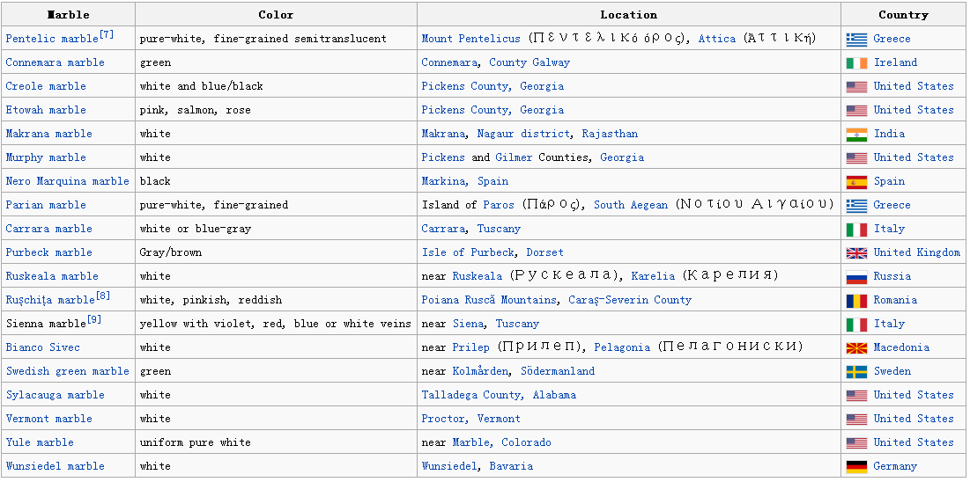This screenshot has height=482, width=970.
Task: Open citation 8 next to Ruşchiţa marble
Action: [104, 296]
